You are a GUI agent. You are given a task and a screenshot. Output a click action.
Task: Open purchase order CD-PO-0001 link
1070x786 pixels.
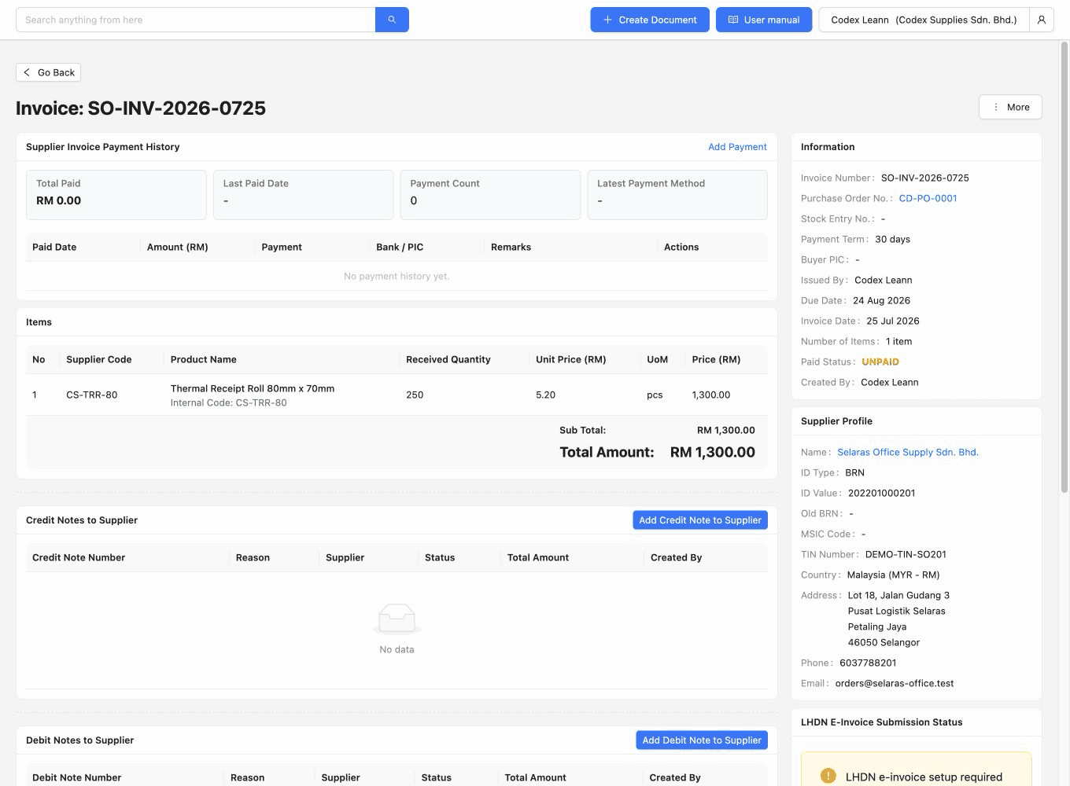point(928,198)
